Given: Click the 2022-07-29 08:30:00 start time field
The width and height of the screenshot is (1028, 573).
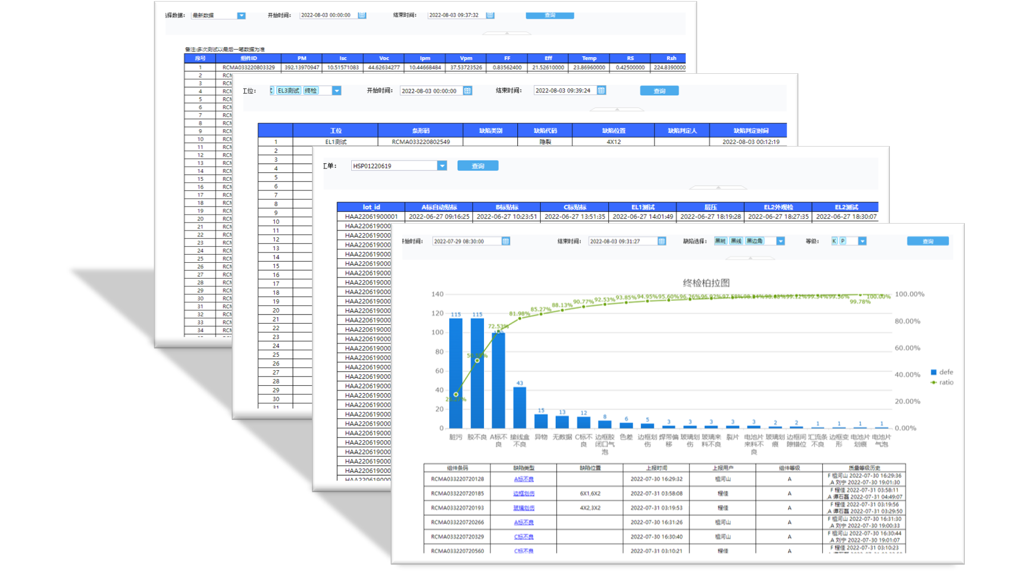Looking at the screenshot, I should click(466, 241).
